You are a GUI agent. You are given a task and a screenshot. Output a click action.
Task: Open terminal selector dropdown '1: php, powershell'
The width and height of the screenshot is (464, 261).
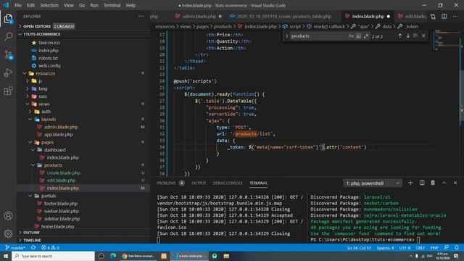tap(372, 183)
